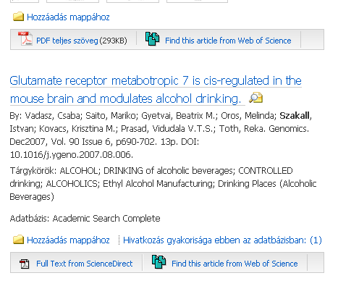Viewport: 338px width, 294px height.
Task: Click Web of Science icon beside PDF link
Action: click(152, 39)
